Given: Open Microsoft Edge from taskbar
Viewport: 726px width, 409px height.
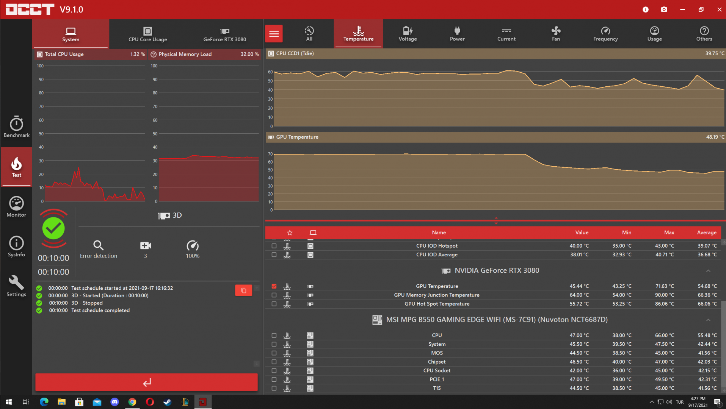Looking at the screenshot, I should [44, 402].
